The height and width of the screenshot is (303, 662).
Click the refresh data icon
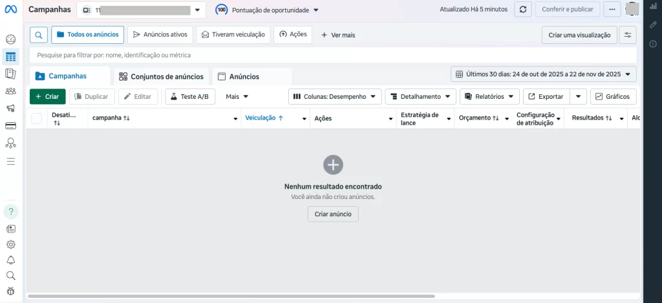tap(523, 10)
